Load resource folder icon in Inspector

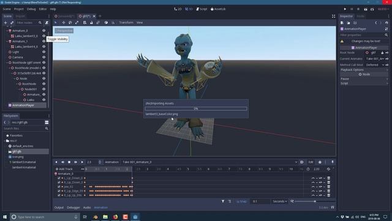pyautogui.click(x=349, y=23)
